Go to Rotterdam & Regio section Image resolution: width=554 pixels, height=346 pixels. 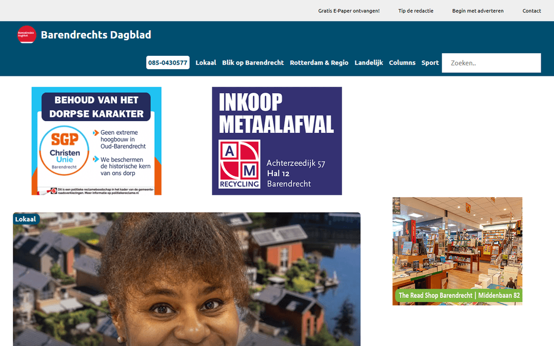coord(319,63)
